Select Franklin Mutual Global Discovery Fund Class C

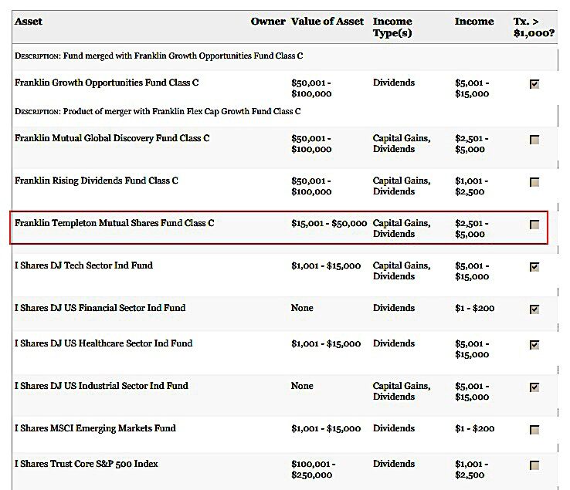coord(112,138)
